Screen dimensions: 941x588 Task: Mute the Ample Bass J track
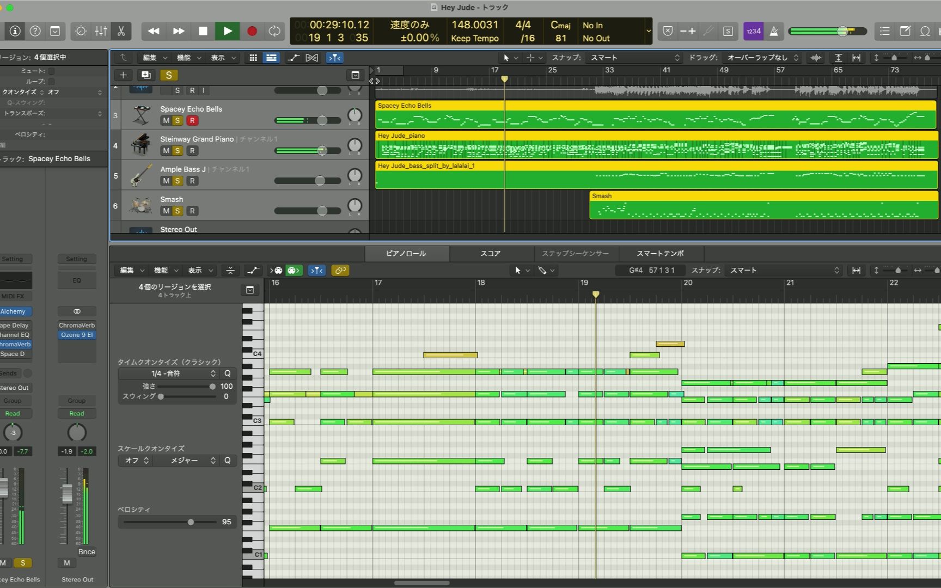pyautogui.click(x=166, y=181)
